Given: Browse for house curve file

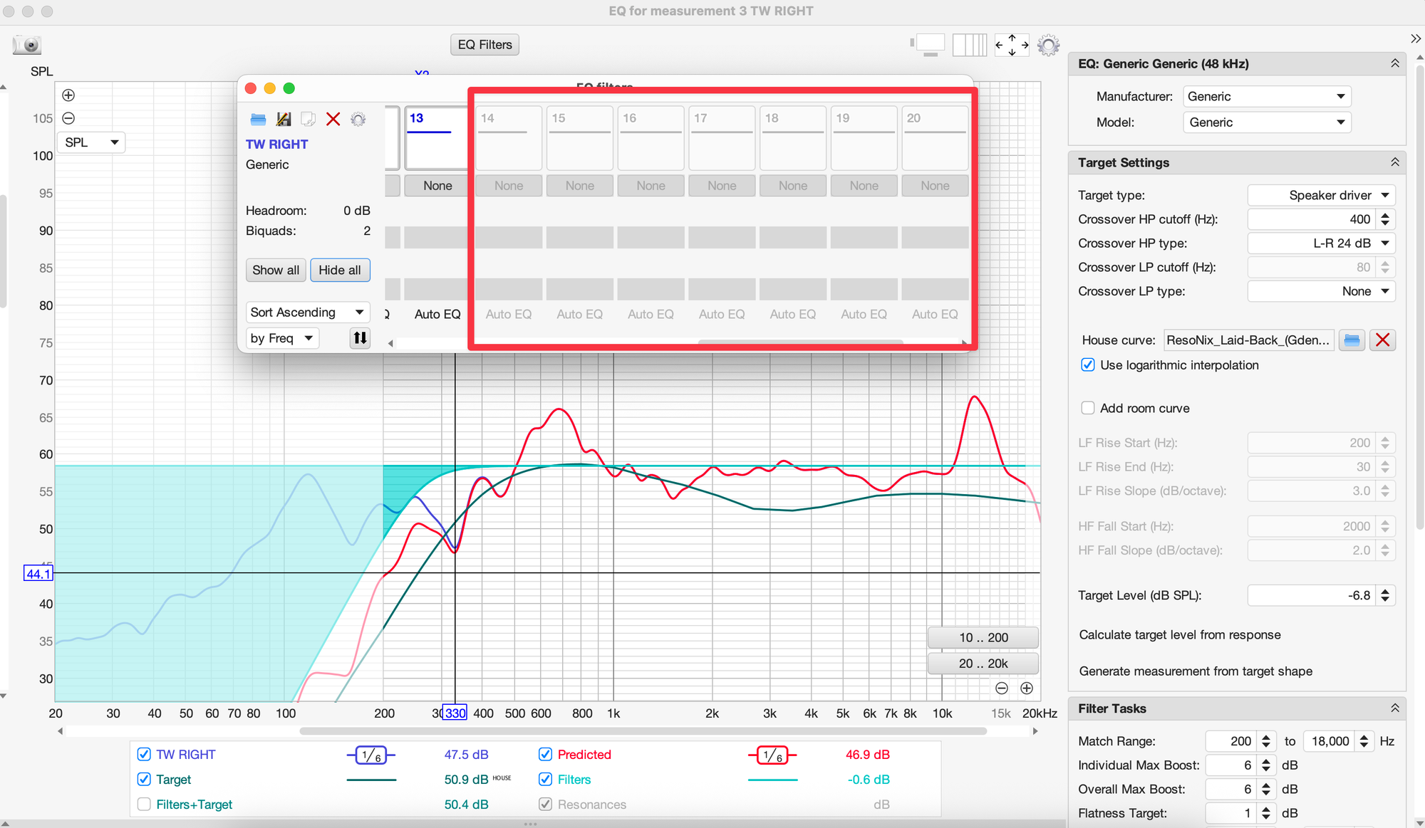Looking at the screenshot, I should tap(1352, 340).
